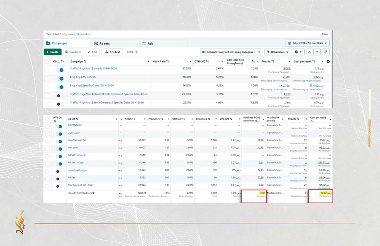Image resolution: width=380 pixels, height=246 pixels.
Task: Click the Duplicate button
Action: [73, 52]
